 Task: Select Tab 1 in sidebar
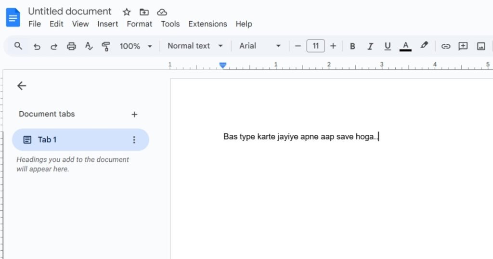click(x=80, y=140)
